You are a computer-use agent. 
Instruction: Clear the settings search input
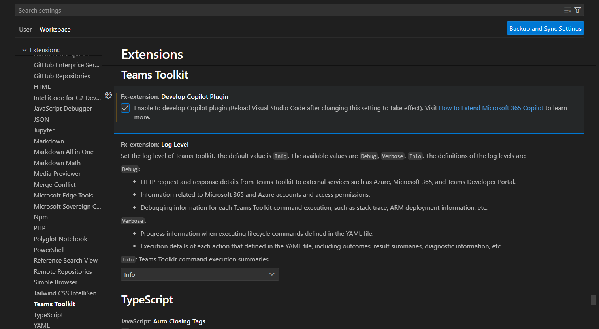[568, 10]
